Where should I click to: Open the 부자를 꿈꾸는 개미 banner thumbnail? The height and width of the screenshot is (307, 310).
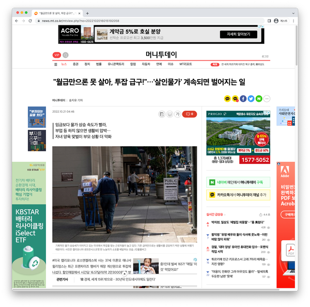[x=37, y=141]
